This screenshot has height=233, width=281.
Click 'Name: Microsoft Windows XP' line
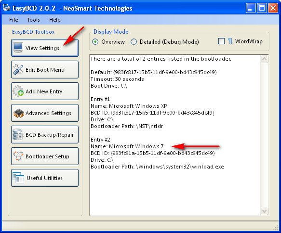click(129, 106)
